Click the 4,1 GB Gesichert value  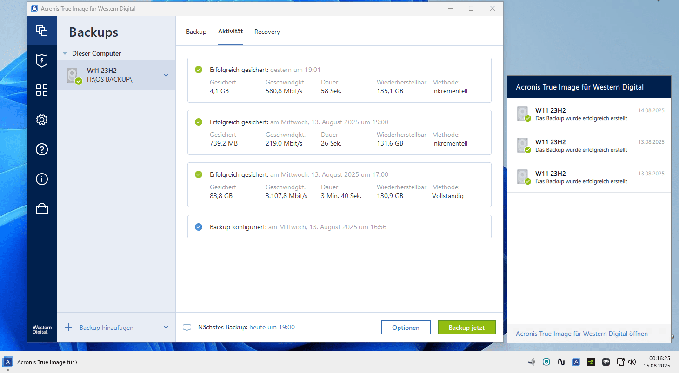pos(219,91)
